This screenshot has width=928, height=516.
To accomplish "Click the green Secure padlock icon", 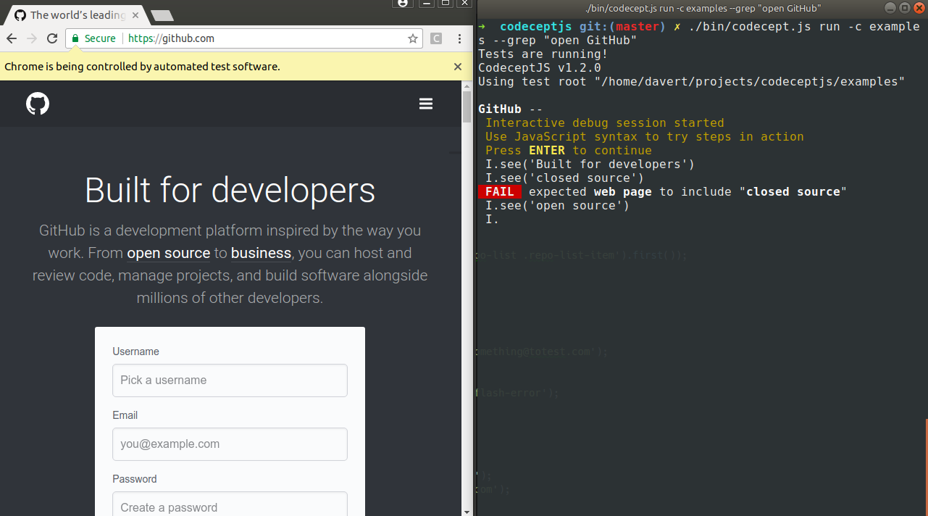I will tap(75, 38).
